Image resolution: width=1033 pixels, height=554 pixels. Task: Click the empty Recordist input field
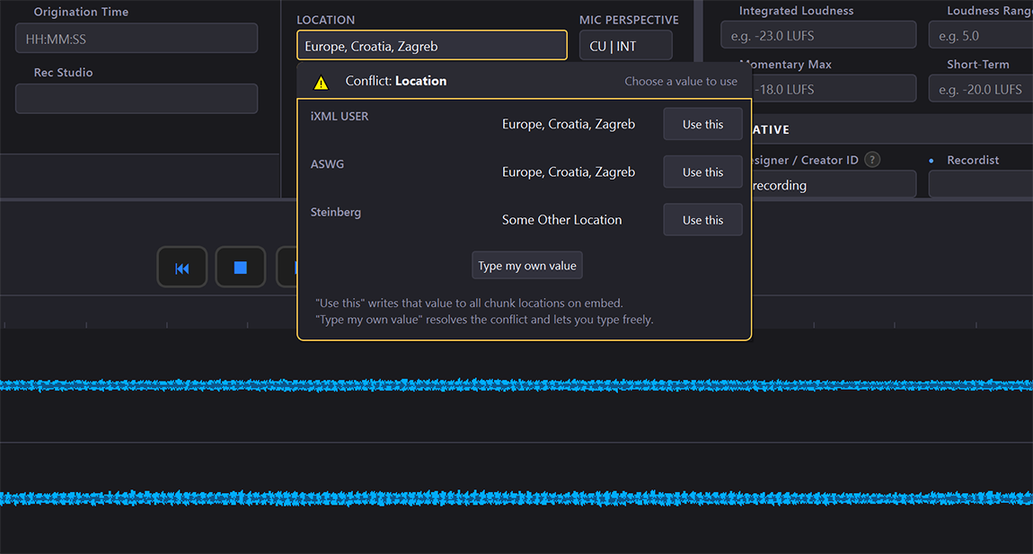click(981, 185)
